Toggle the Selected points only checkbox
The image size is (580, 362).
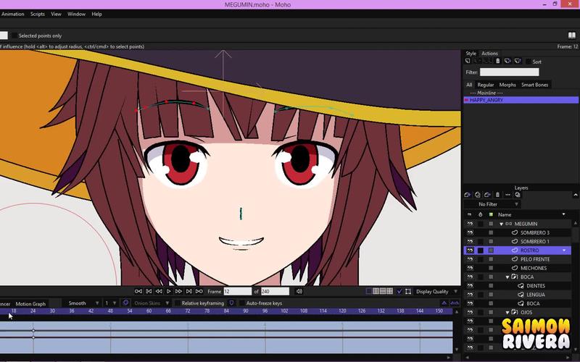coord(14,35)
